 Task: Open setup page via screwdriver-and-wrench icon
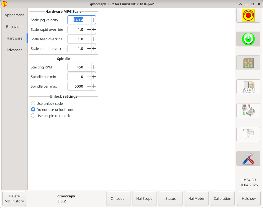click(248, 158)
